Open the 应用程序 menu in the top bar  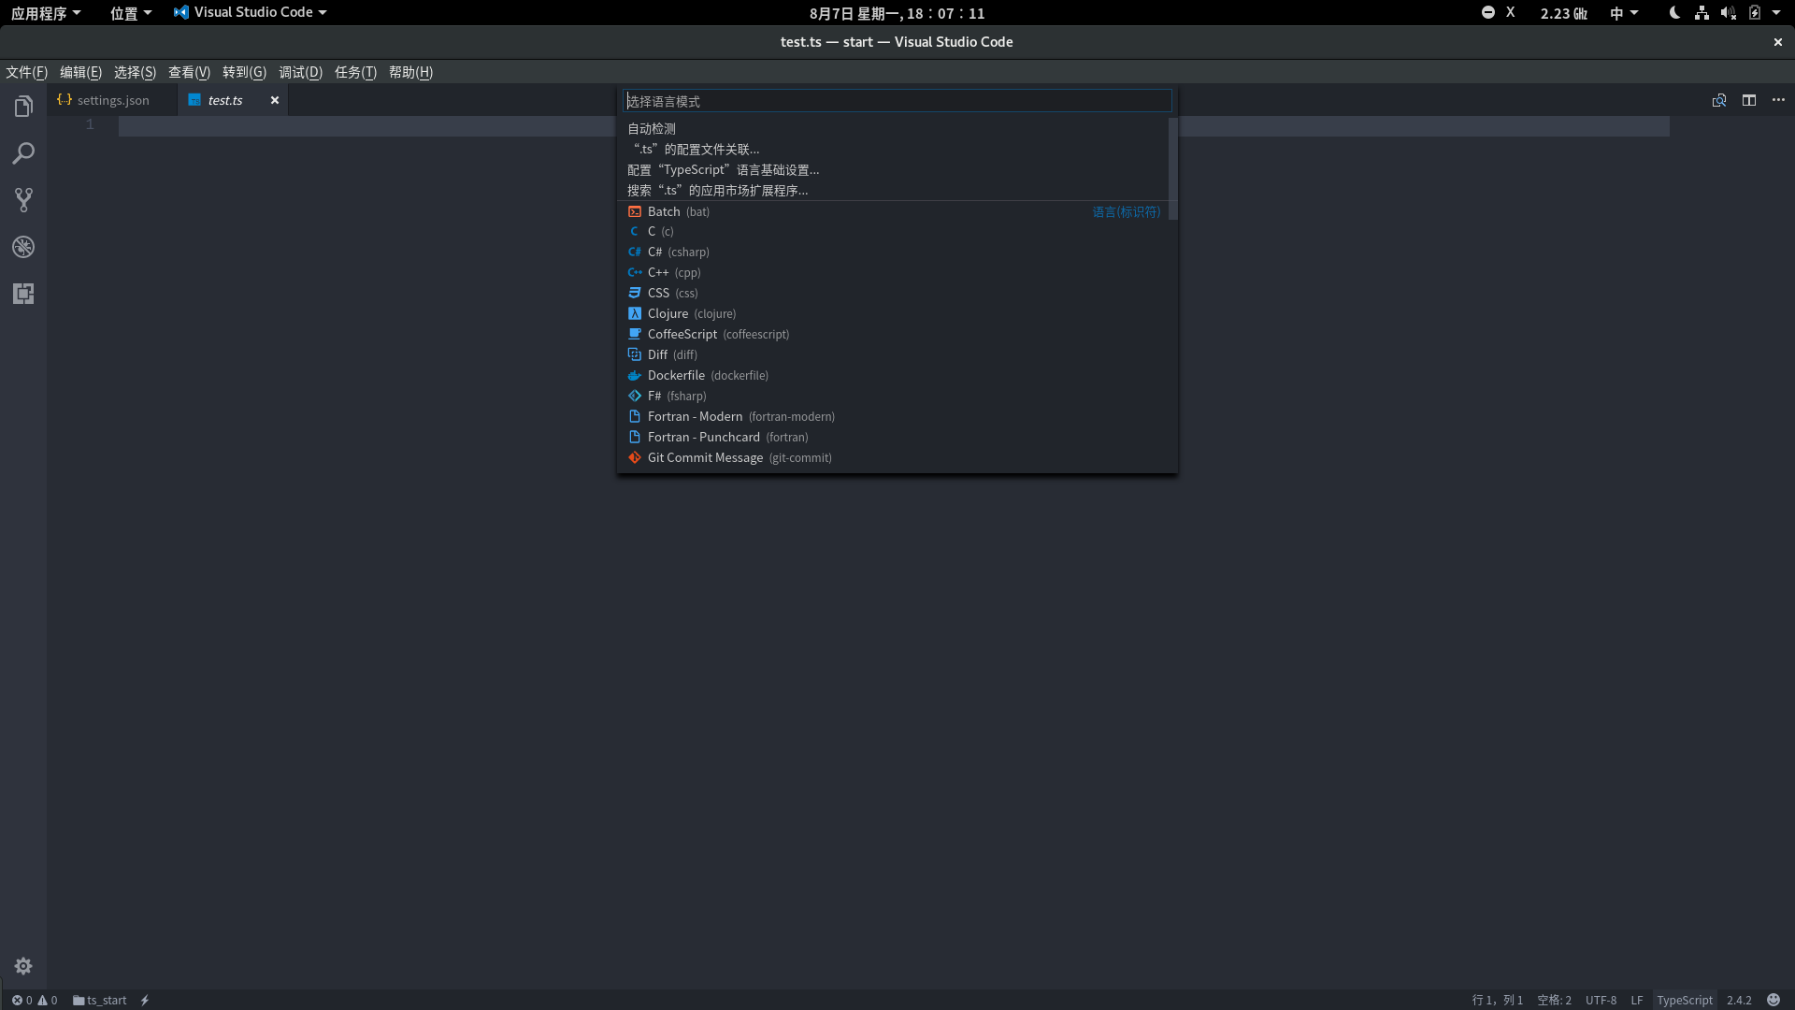46,13
